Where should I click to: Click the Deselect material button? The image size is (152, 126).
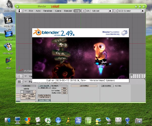click(32, 97)
